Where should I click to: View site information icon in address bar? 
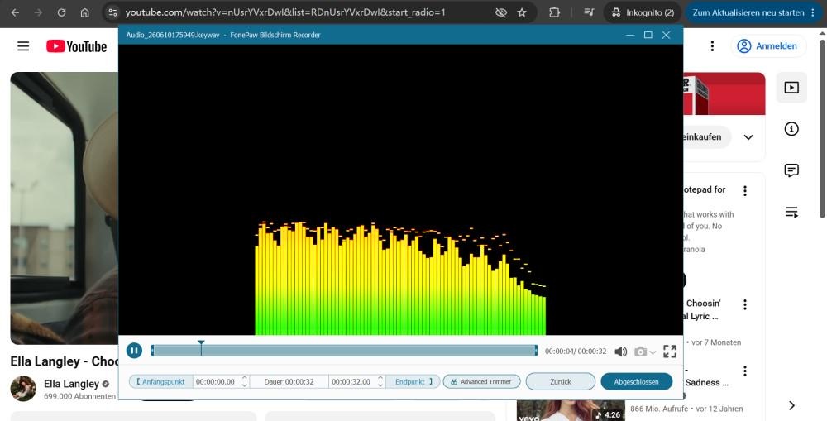[112, 12]
